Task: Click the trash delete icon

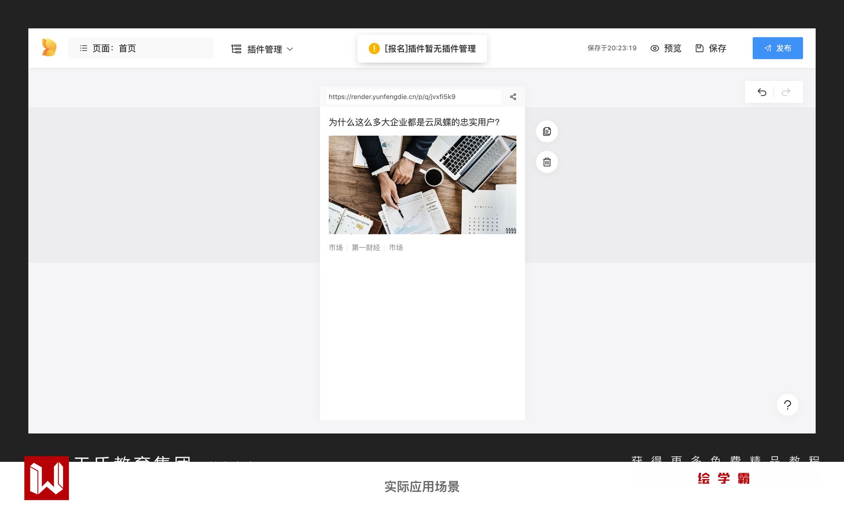Action: click(547, 162)
